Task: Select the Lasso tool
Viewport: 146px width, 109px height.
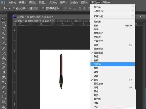Action: pyautogui.click(x=4, y=29)
